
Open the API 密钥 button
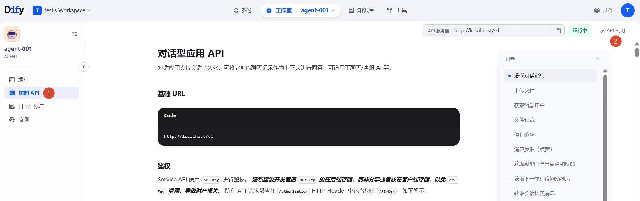pyautogui.click(x=613, y=31)
